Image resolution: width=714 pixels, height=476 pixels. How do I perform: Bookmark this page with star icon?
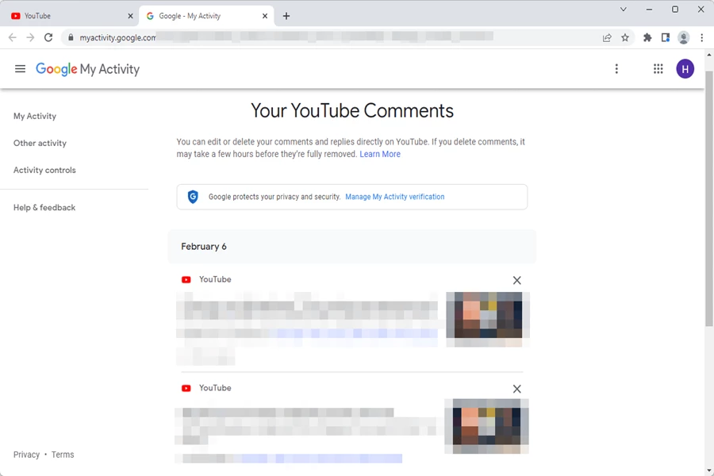[625, 38]
